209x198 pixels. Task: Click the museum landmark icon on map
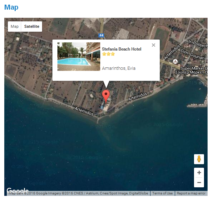point(175,61)
